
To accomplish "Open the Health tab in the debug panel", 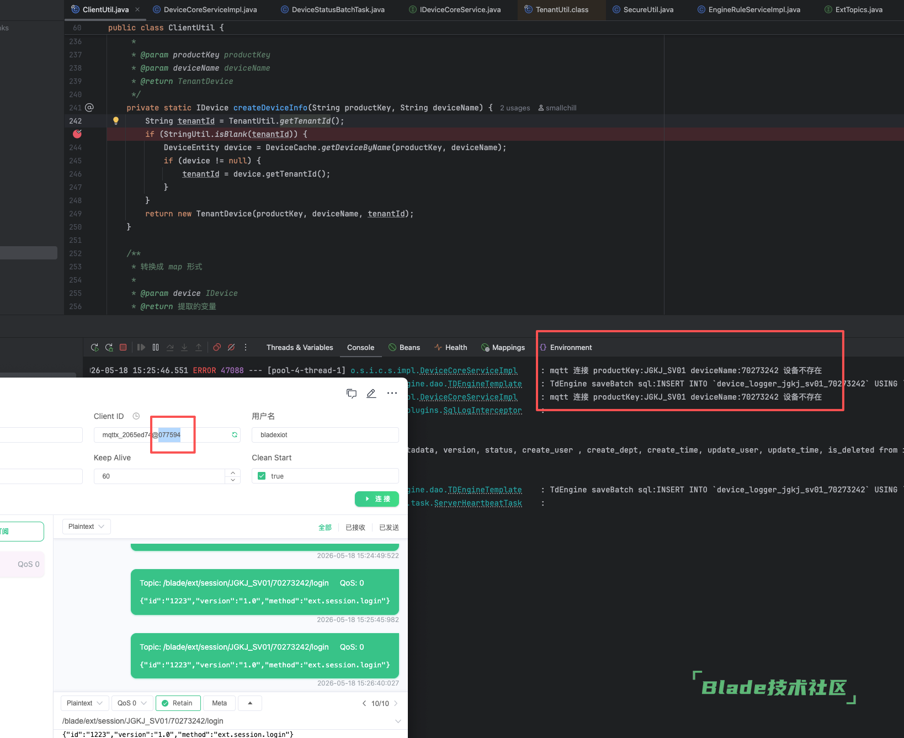I will tap(450, 347).
